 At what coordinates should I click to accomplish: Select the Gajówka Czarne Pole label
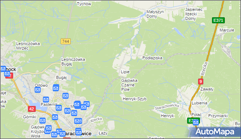point(129,85)
